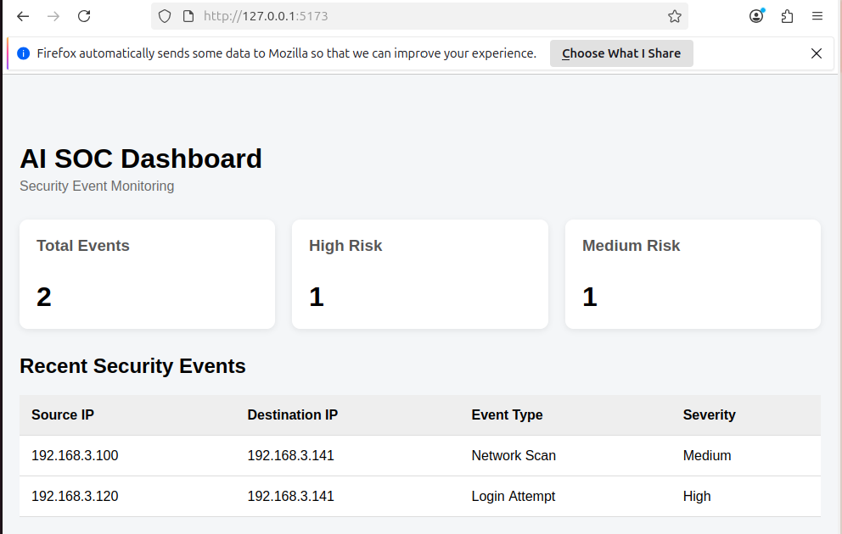Open the tracking protection shield icon
Viewport: 842px width, 534px height.
point(165,16)
